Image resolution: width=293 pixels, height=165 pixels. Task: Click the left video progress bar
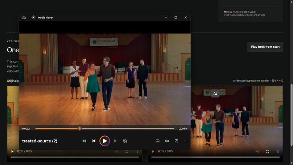(75, 157)
